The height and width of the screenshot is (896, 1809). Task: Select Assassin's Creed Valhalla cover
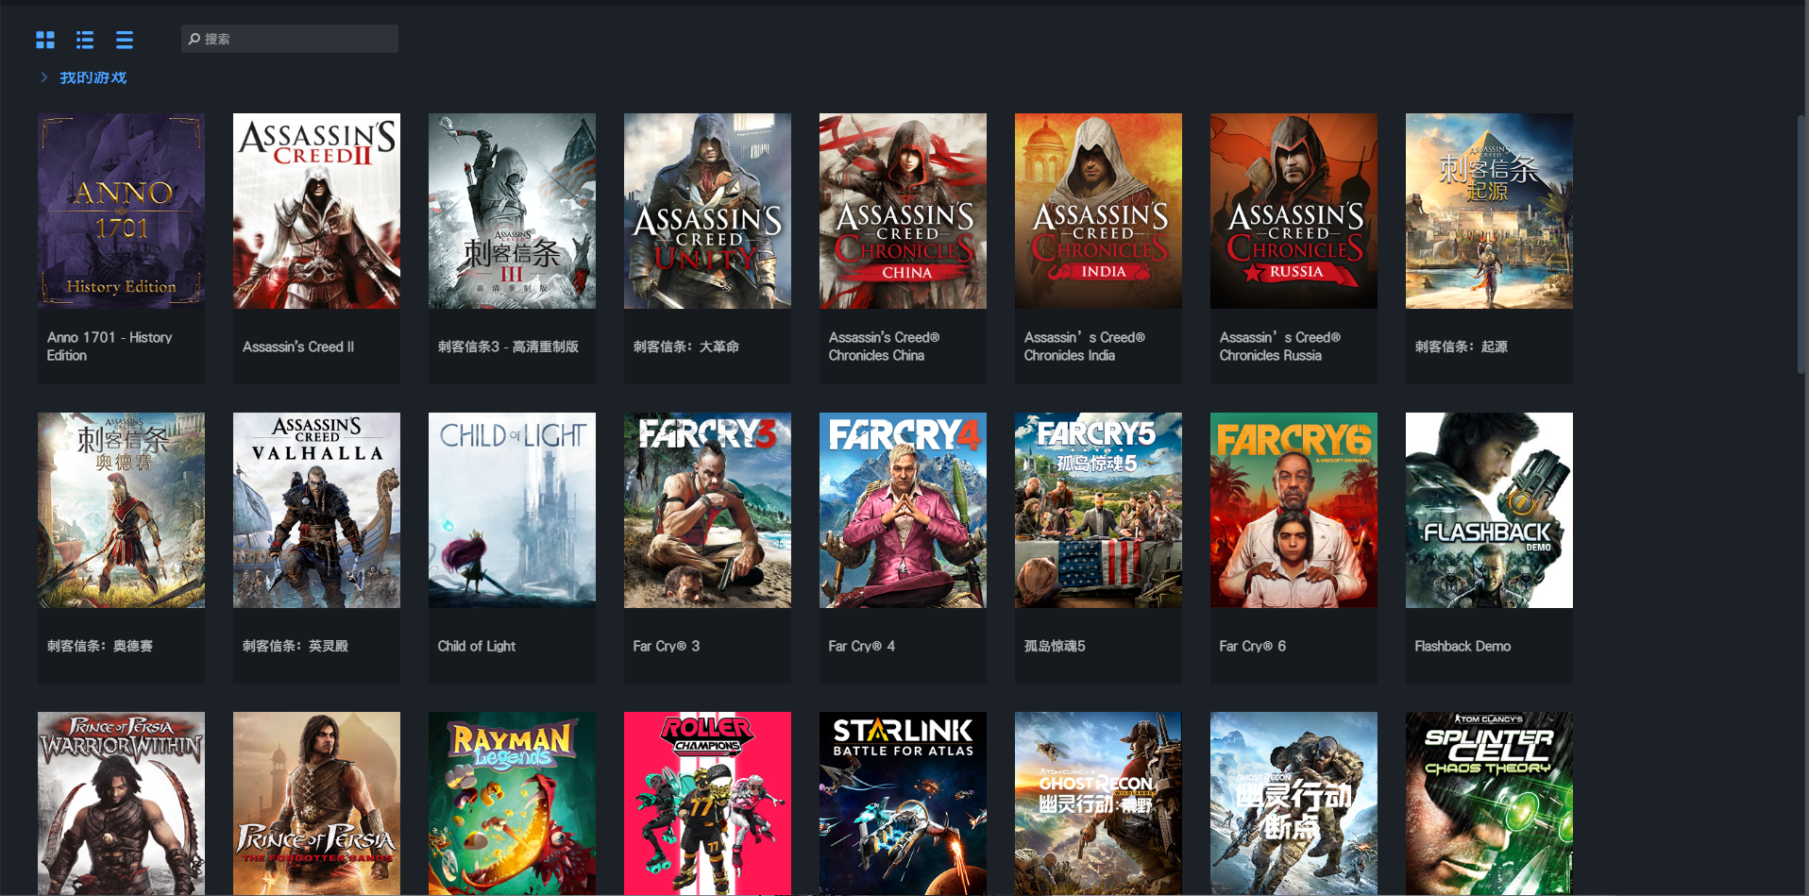tap(316, 510)
